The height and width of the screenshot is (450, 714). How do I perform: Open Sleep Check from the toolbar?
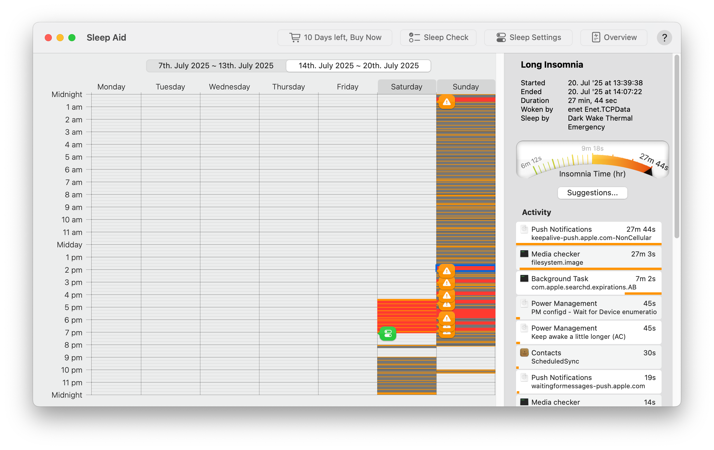438,38
